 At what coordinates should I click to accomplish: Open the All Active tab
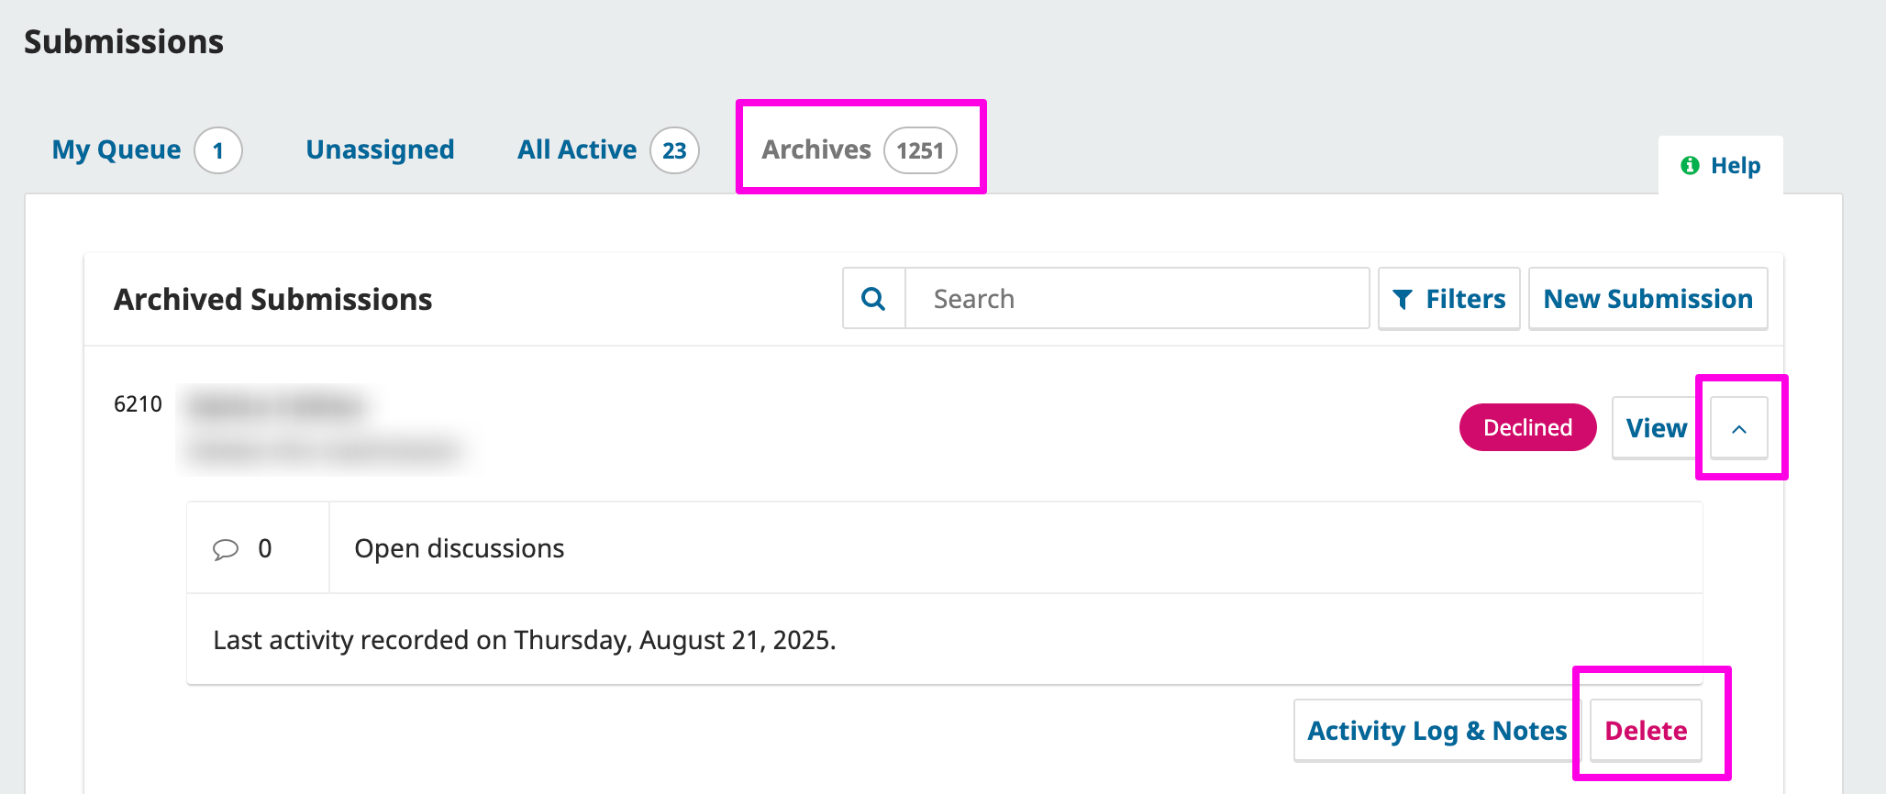coord(577,149)
